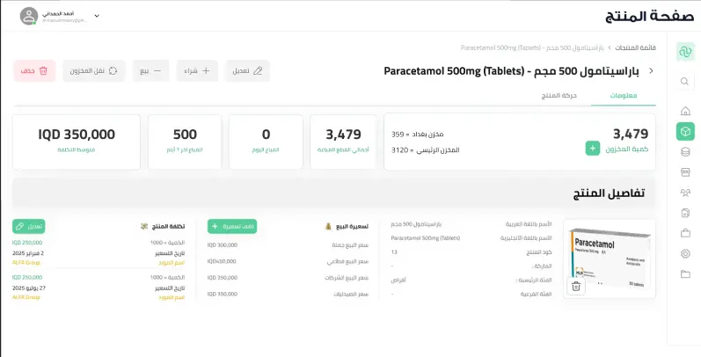Click the تسعيرة البيع section heading

(352, 226)
